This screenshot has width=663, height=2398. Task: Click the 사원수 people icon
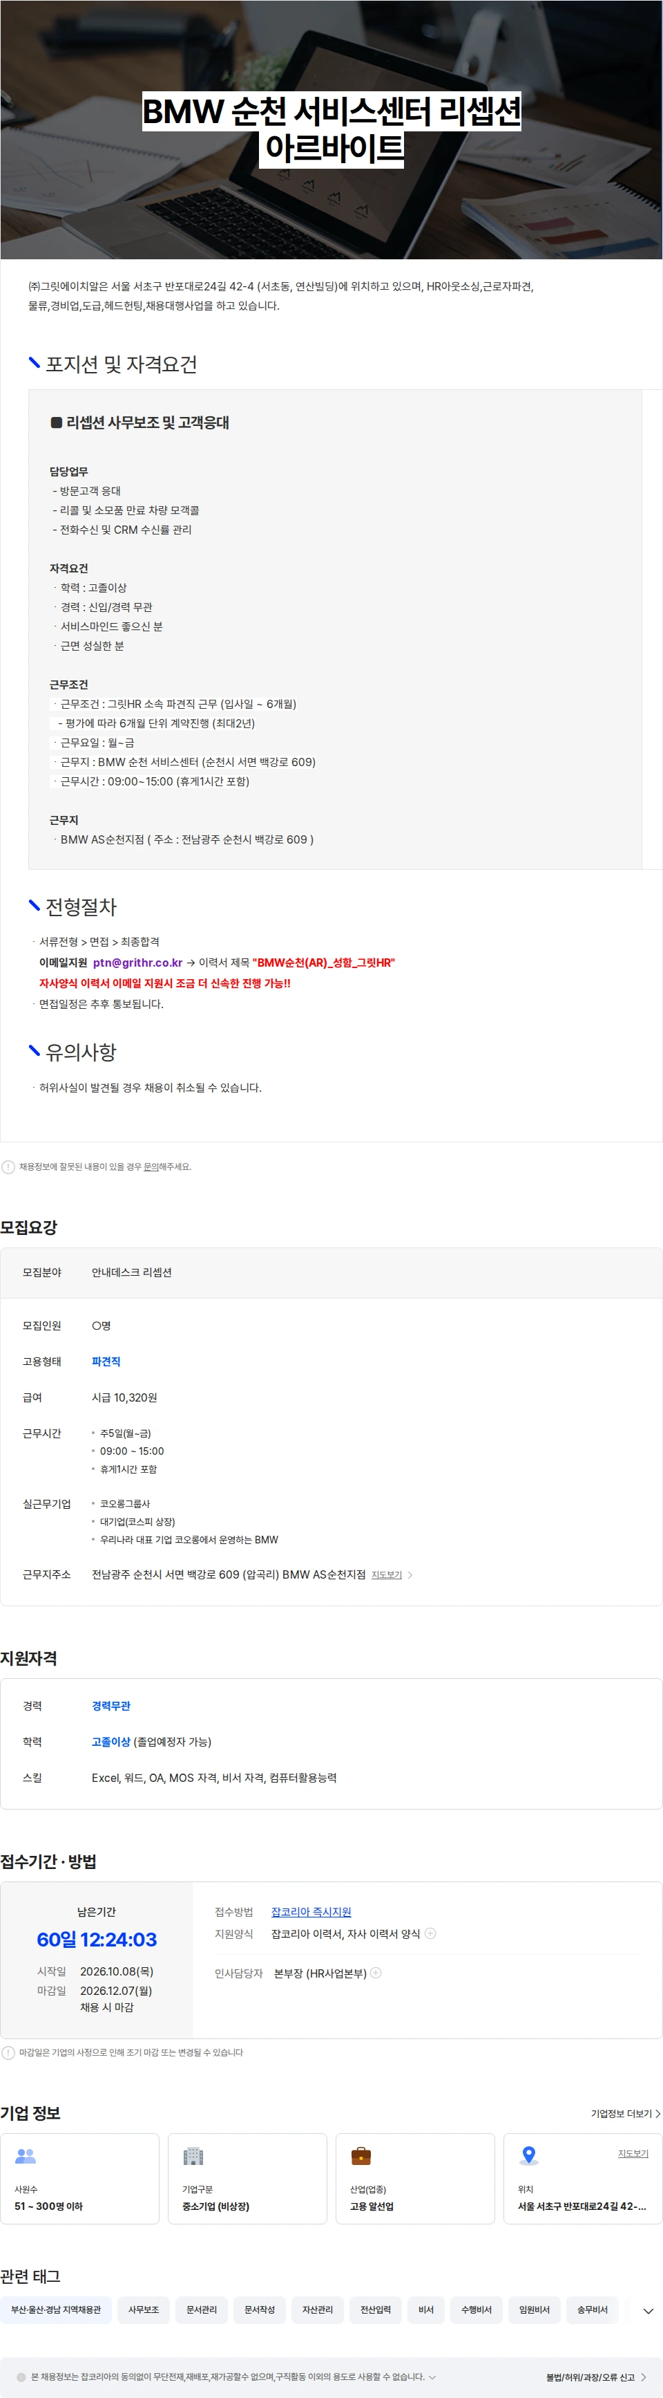tap(25, 2155)
